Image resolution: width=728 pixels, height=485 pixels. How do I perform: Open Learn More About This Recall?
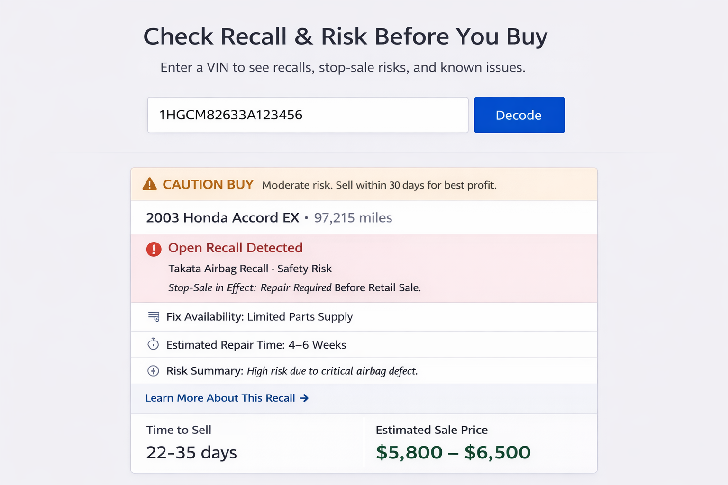click(220, 398)
